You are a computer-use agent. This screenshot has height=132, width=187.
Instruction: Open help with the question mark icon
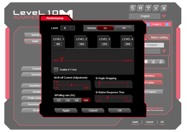148,8
